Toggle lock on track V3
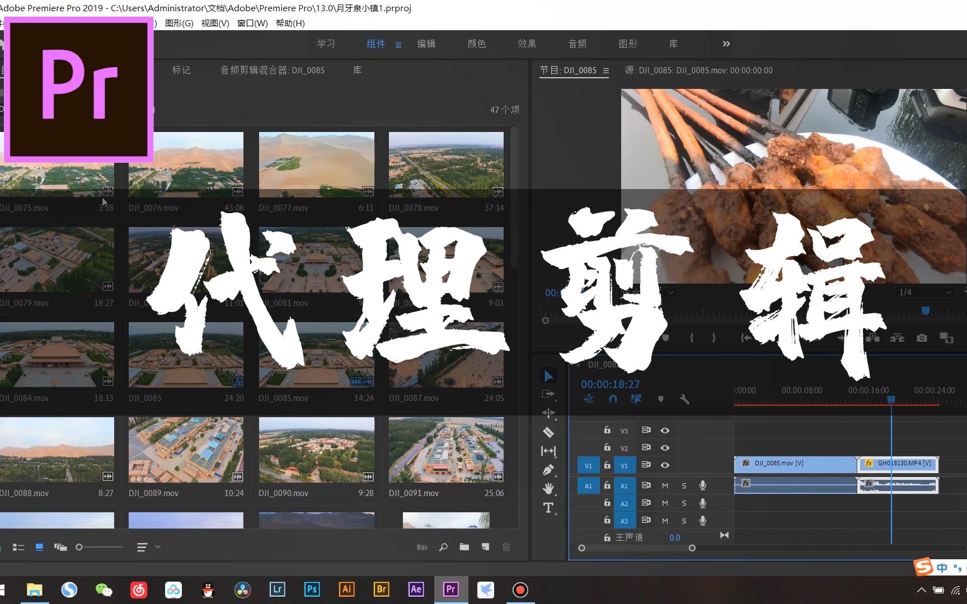The width and height of the screenshot is (967, 604). (x=607, y=430)
